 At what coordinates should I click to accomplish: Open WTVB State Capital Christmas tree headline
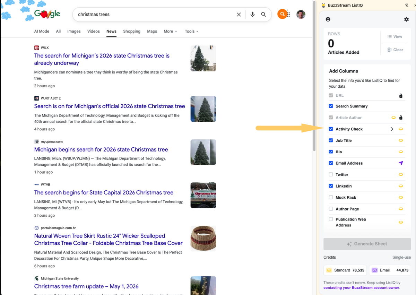pyautogui.click(x=104, y=192)
